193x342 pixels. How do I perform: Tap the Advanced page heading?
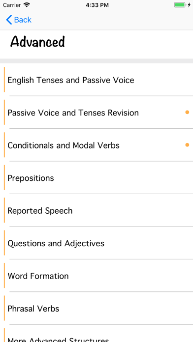click(x=37, y=41)
